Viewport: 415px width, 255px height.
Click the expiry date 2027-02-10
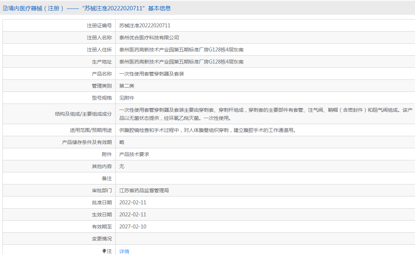[x=133, y=227]
